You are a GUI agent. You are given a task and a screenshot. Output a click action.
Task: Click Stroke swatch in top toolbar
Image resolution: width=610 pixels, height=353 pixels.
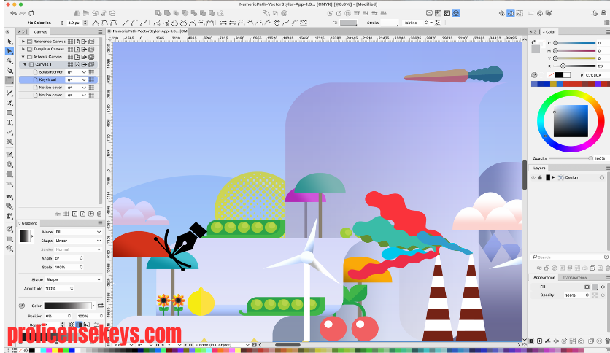390,23
